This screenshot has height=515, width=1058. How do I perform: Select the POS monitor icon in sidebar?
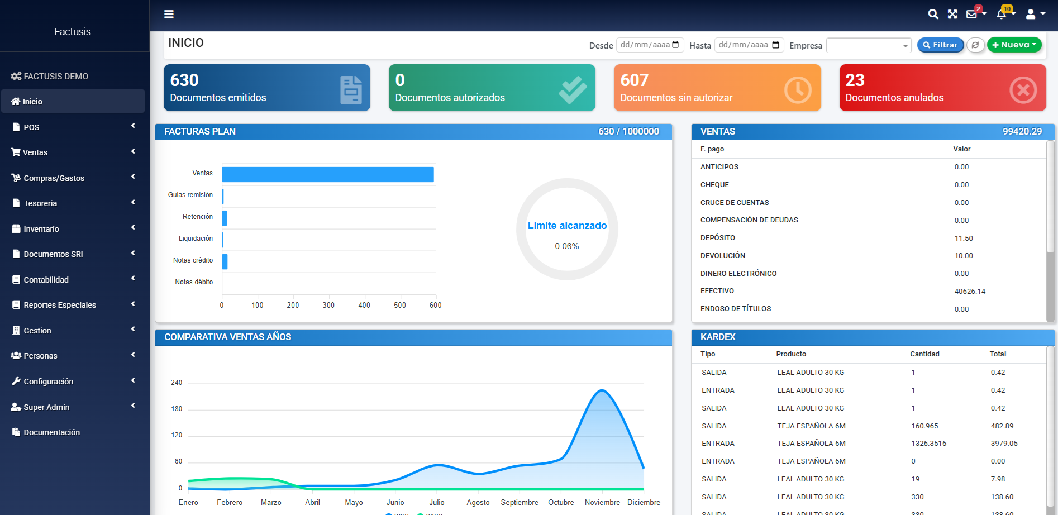(x=16, y=127)
